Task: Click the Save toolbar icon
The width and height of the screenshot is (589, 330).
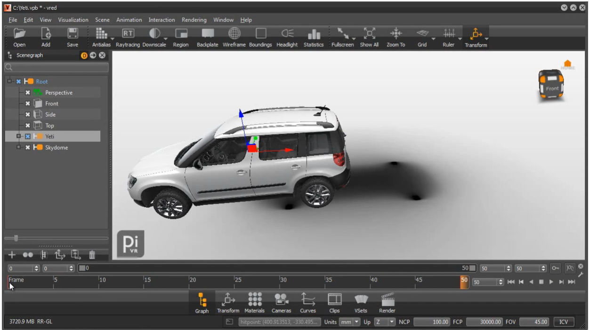Action: pyautogui.click(x=73, y=34)
